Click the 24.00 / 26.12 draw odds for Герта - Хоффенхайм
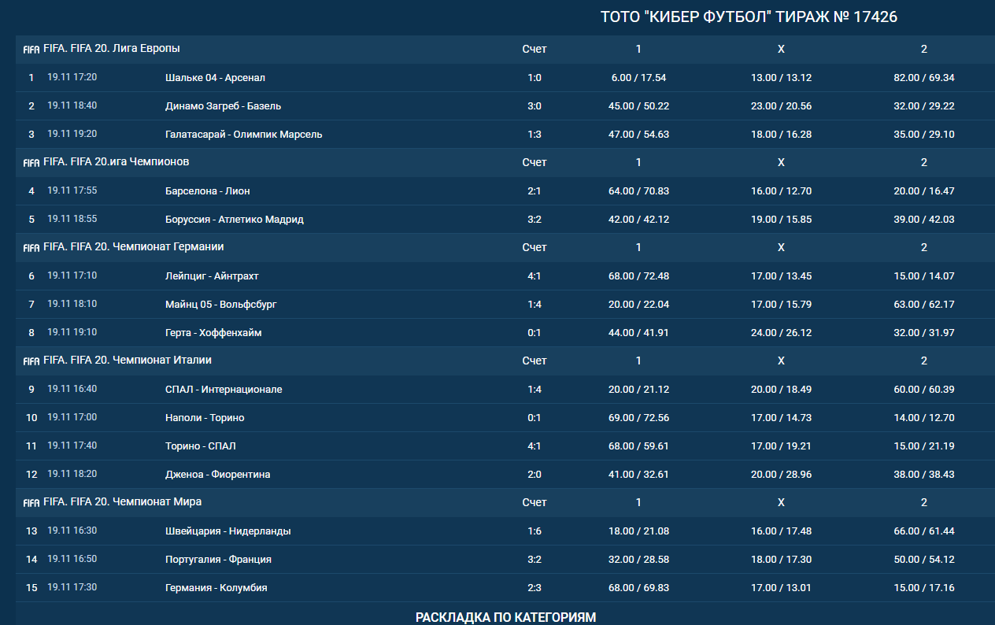This screenshot has width=995, height=625. pos(781,333)
